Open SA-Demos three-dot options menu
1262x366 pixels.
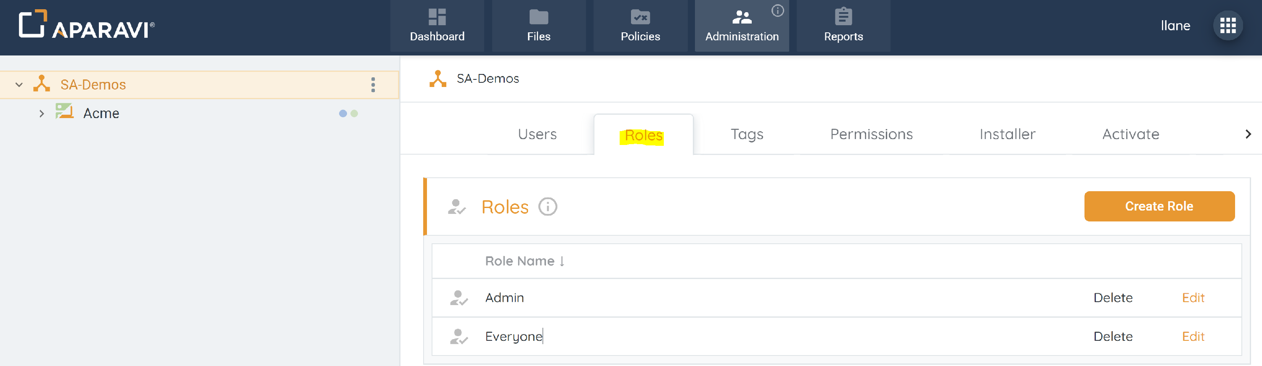(x=373, y=84)
